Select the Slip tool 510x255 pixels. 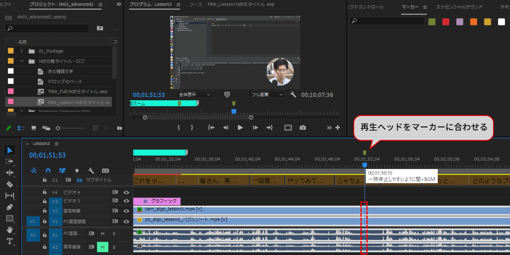click(x=10, y=195)
